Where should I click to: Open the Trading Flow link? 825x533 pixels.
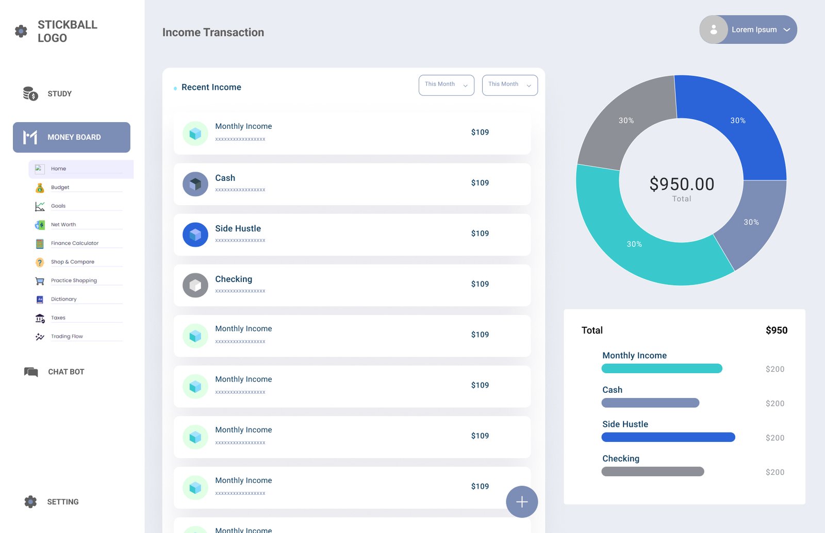point(67,337)
